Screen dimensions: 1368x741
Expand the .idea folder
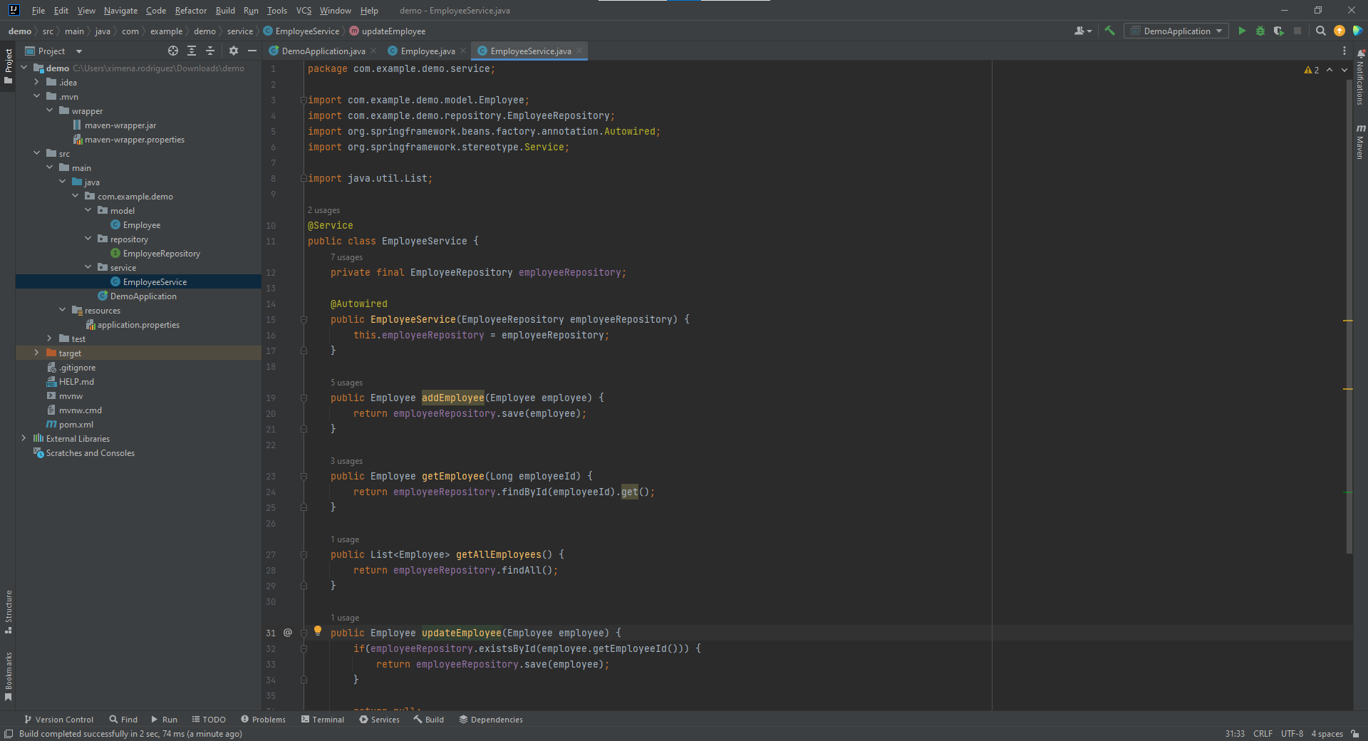pyautogui.click(x=36, y=82)
